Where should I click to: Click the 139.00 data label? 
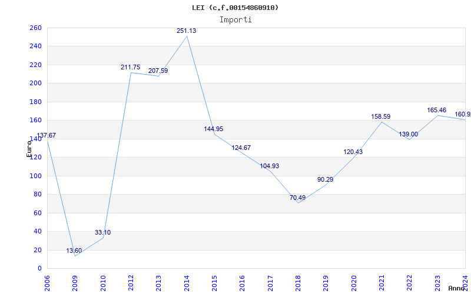[x=408, y=134]
